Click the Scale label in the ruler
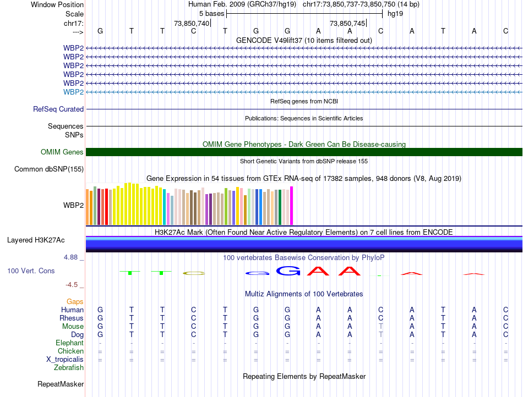Image resolution: width=523 pixels, height=397 pixels. pos(74,14)
